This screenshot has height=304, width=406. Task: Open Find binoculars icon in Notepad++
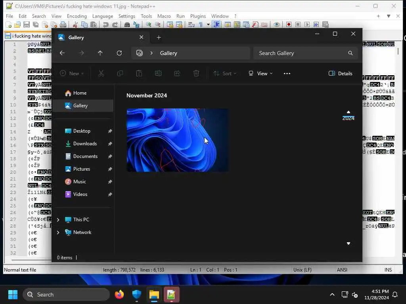tap(127, 25)
